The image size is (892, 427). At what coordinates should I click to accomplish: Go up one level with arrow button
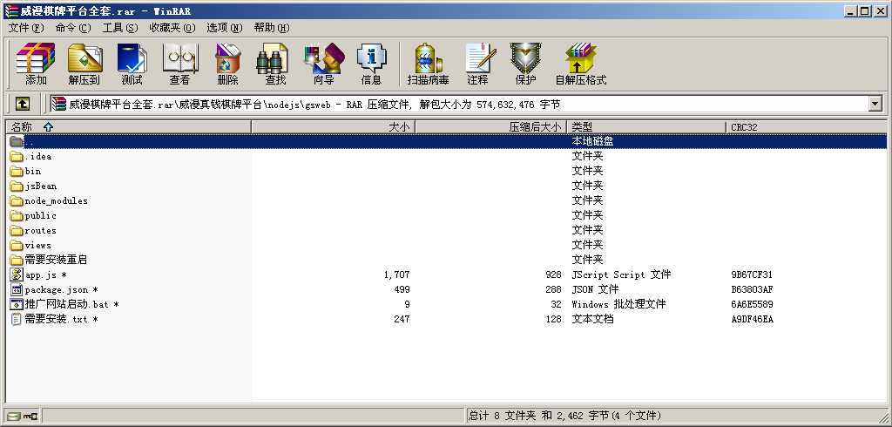point(22,104)
